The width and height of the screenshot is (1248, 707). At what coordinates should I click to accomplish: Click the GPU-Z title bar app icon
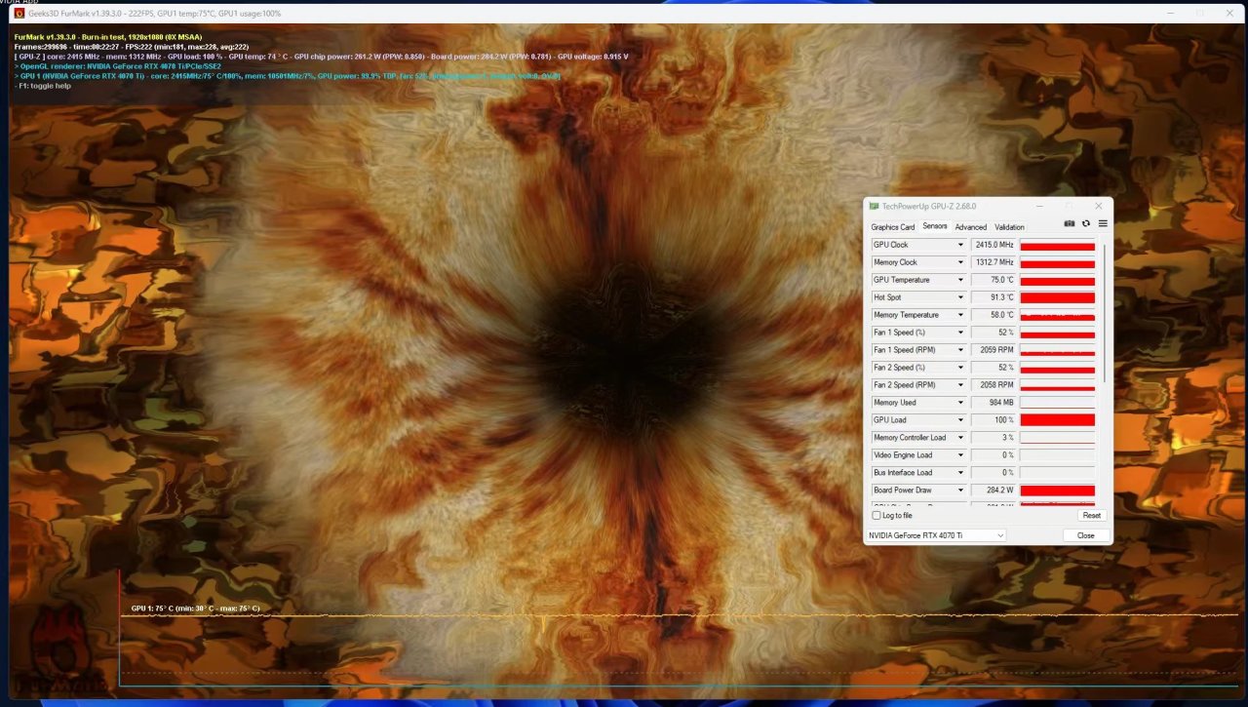pyautogui.click(x=875, y=206)
